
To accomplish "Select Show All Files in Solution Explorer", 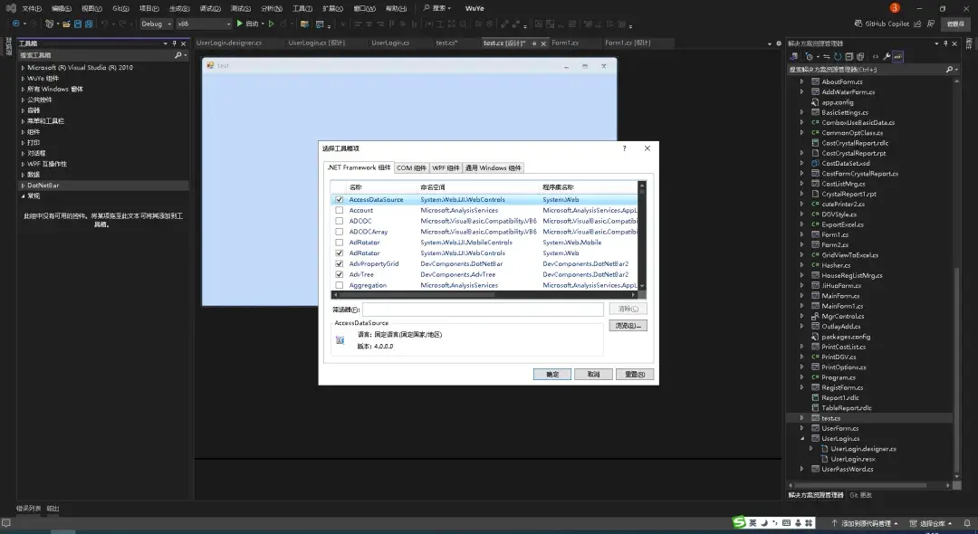I will tap(860, 57).
